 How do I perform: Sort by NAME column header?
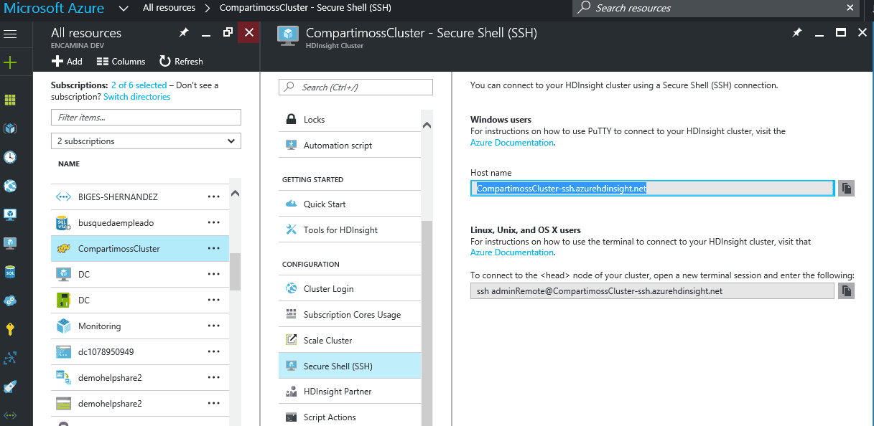69,164
